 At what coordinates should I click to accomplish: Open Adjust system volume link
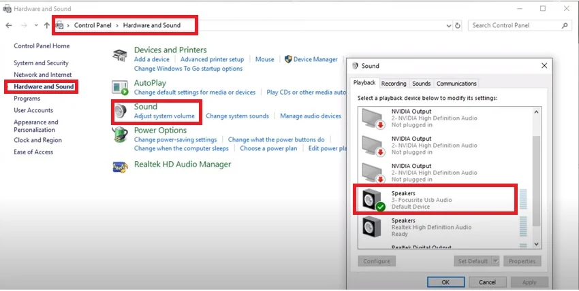[164, 116]
